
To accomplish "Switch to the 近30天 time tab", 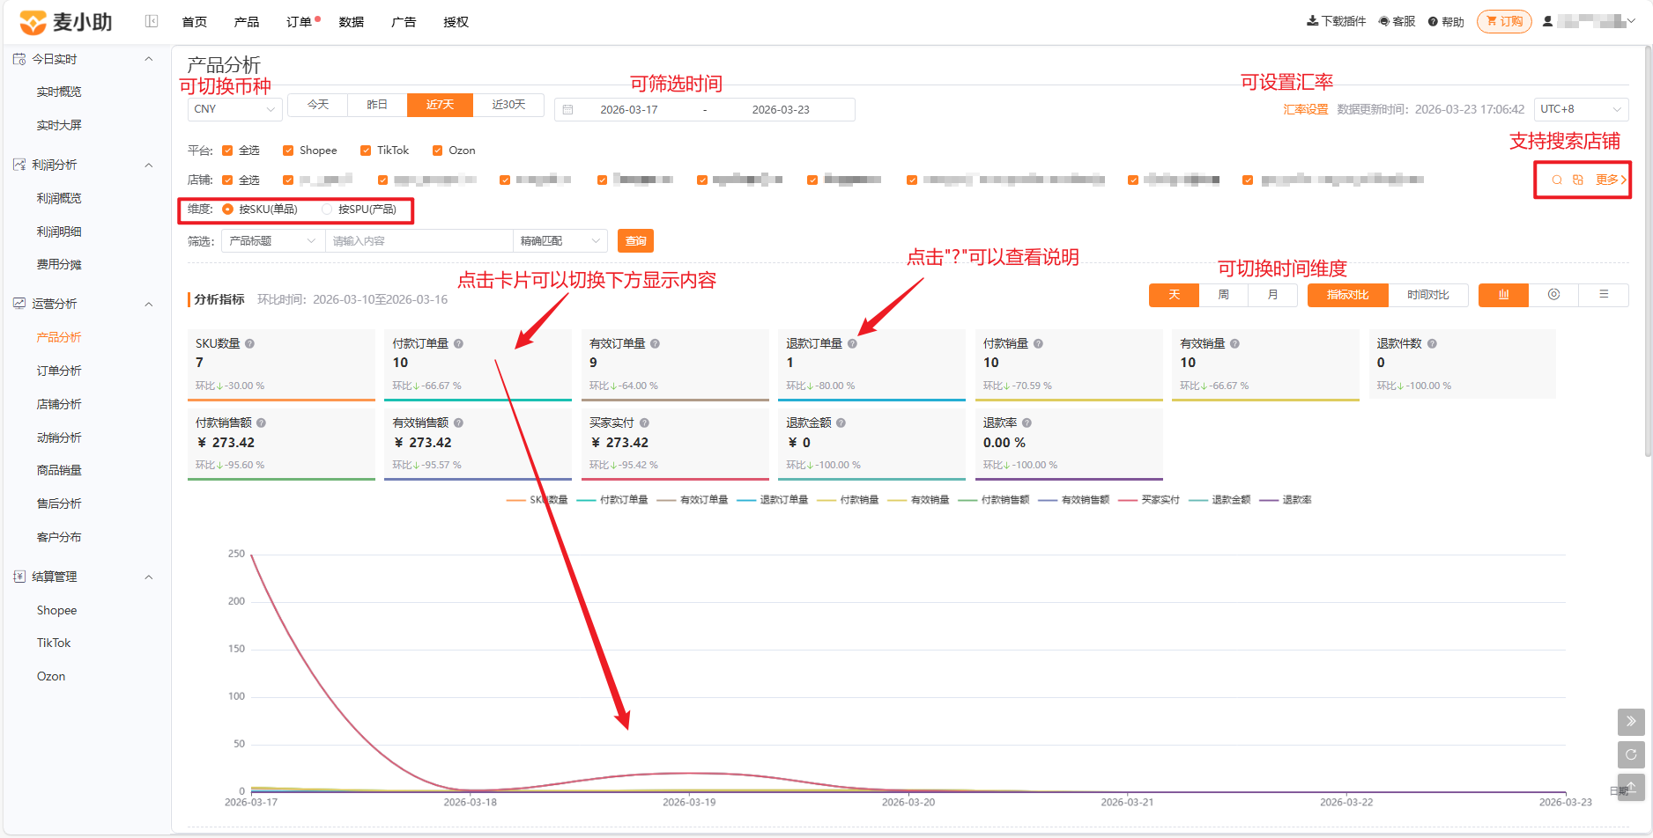I will 508,105.
